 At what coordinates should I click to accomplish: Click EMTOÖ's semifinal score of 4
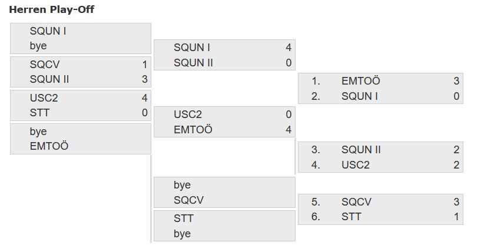pyautogui.click(x=288, y=130)
